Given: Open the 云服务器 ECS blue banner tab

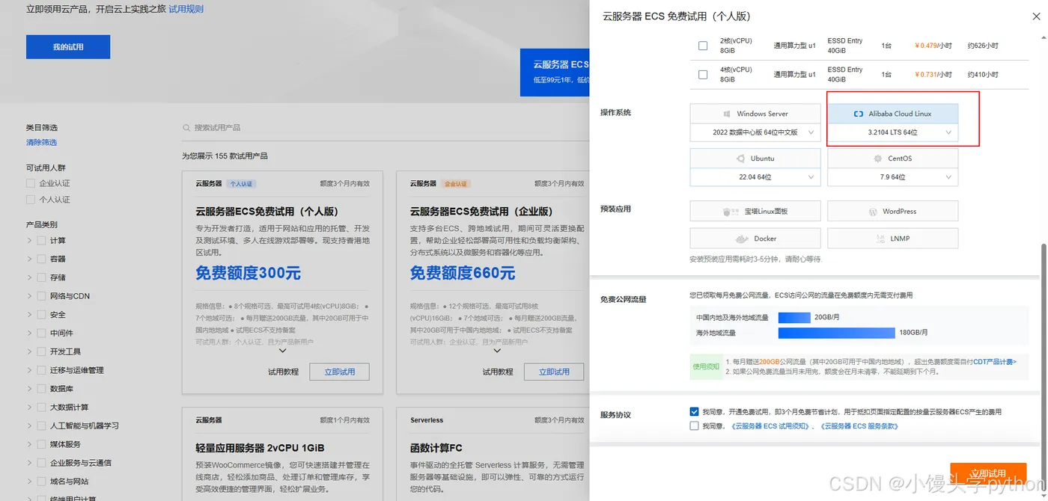Looking at the screenshot, I should (x=555, y=73).
